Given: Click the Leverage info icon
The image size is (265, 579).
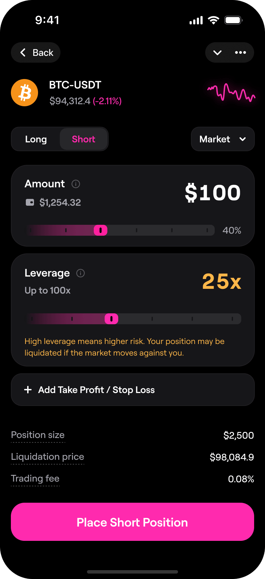Looking at the screenshot, I should [x=81, y=273].
